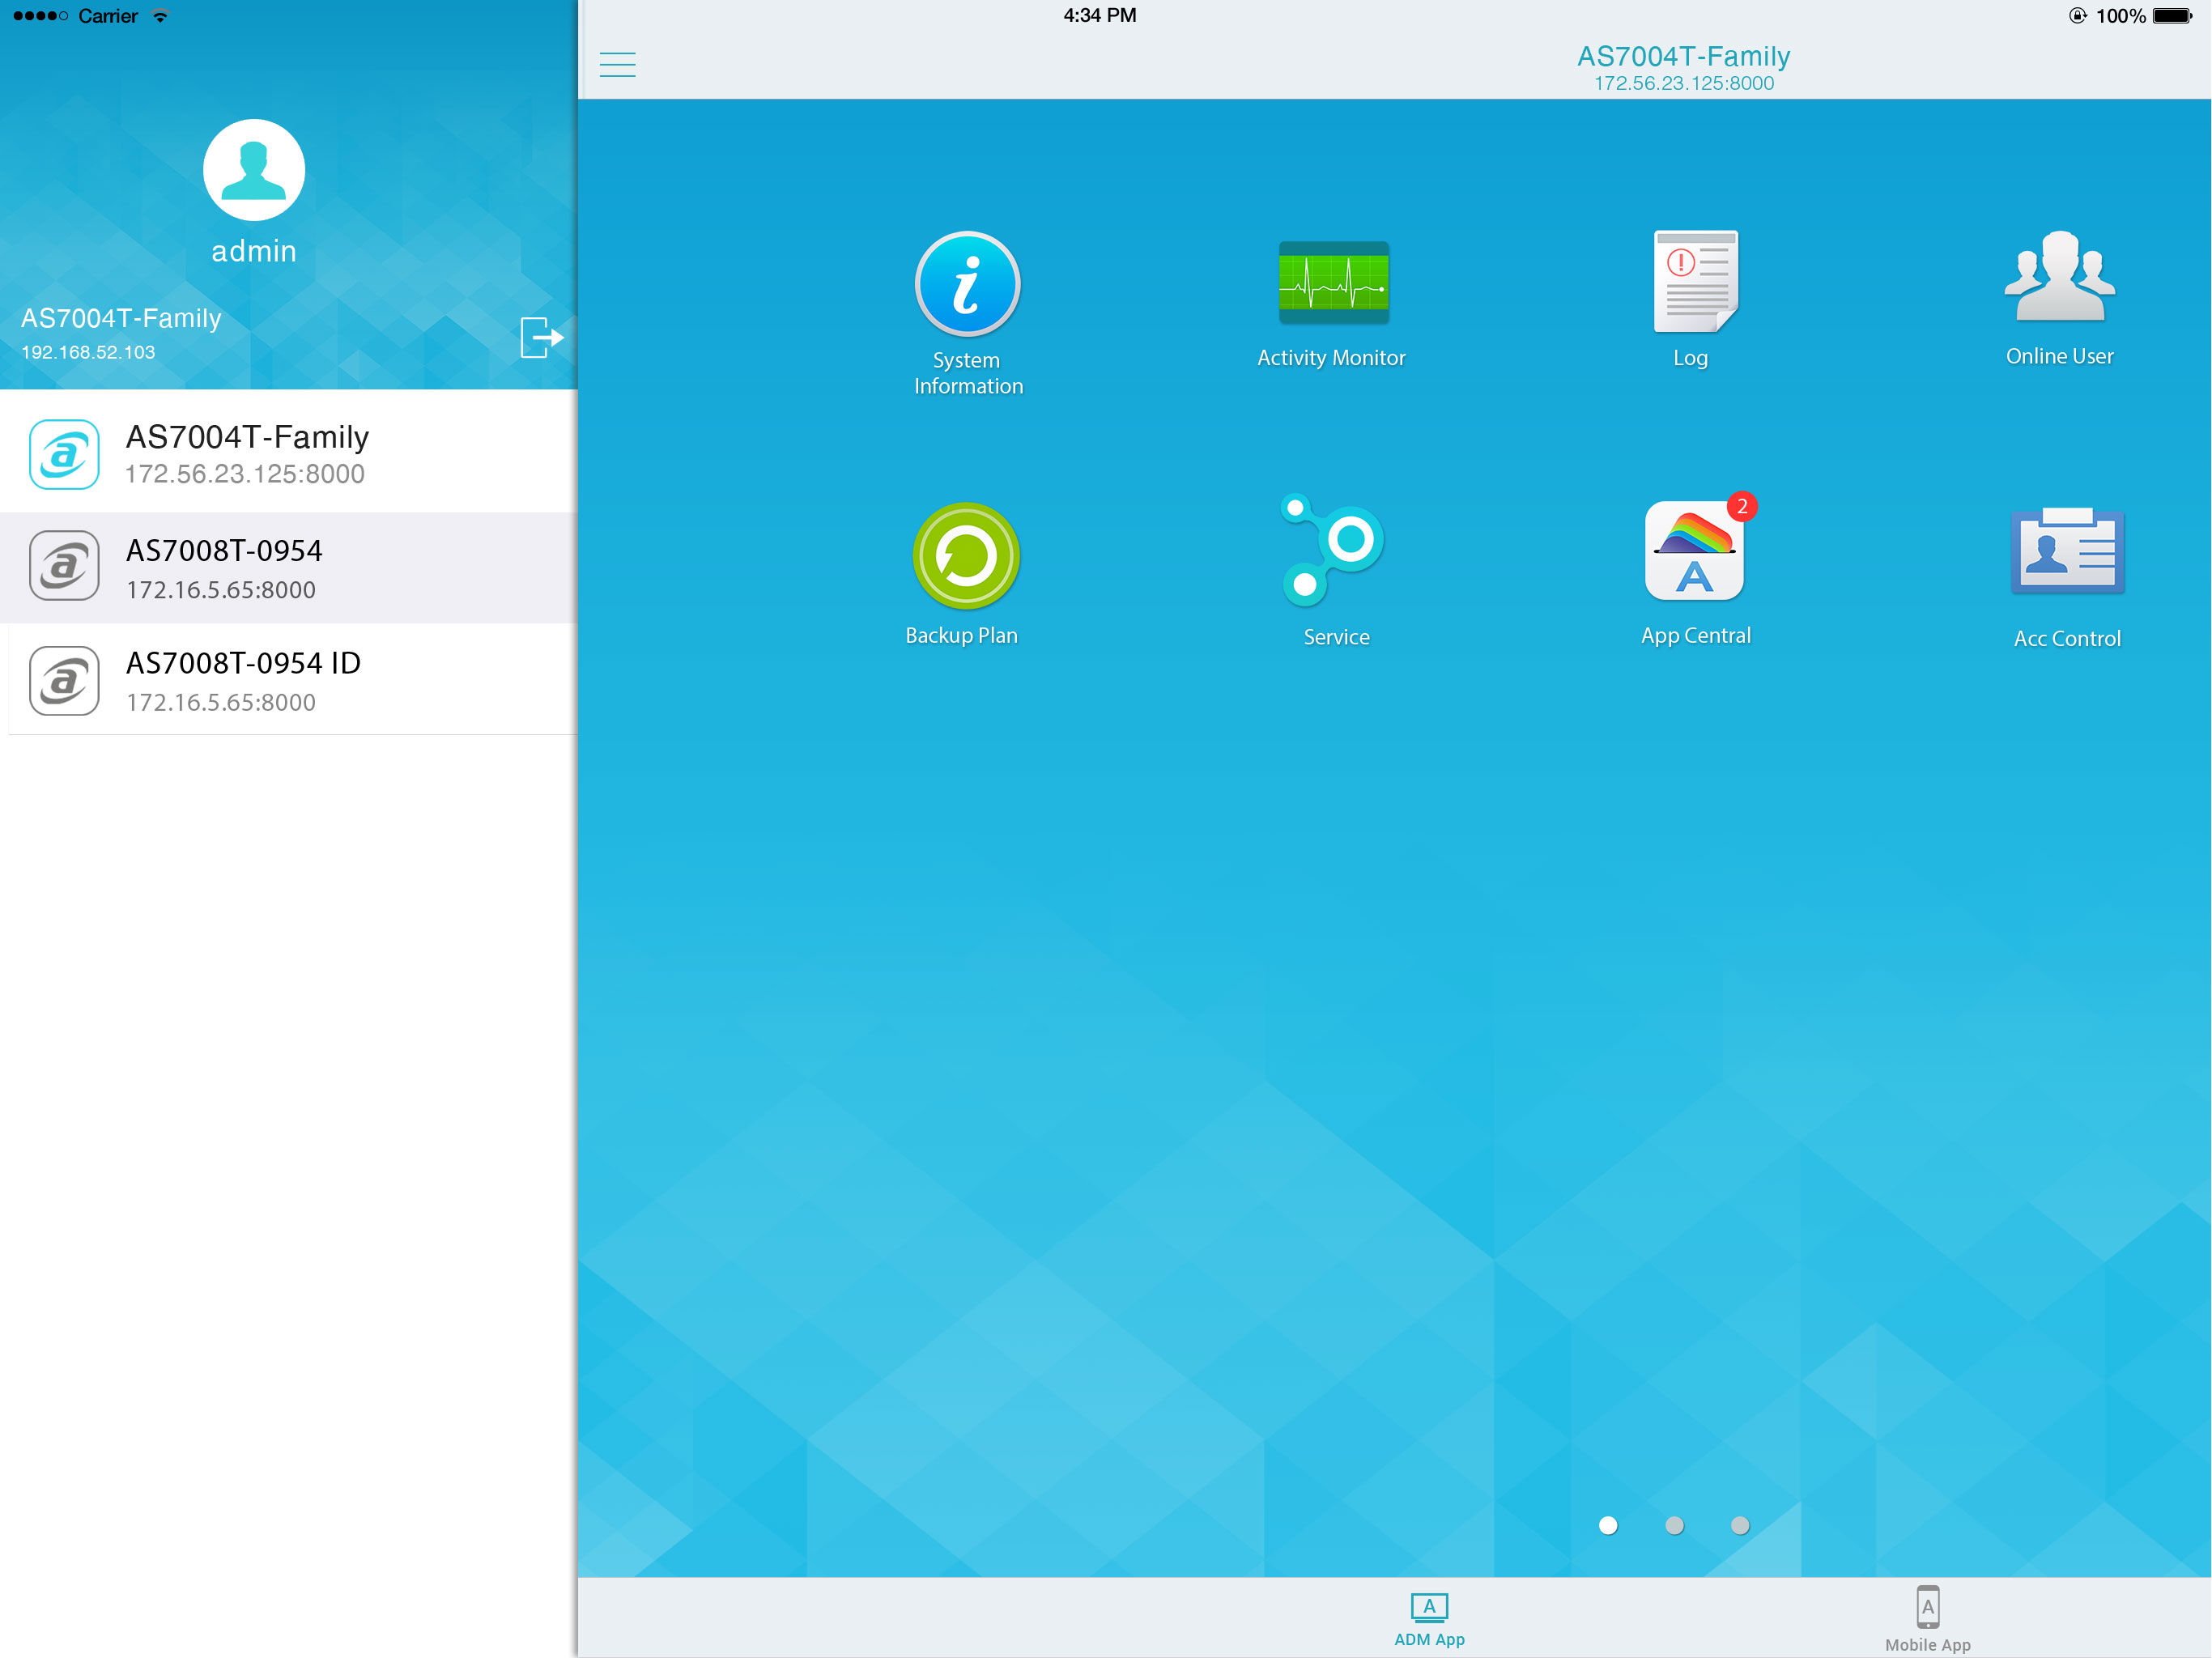Open App Central with badge
The height and width of the screenshot is (1658, 2212).
(1695, 552)
